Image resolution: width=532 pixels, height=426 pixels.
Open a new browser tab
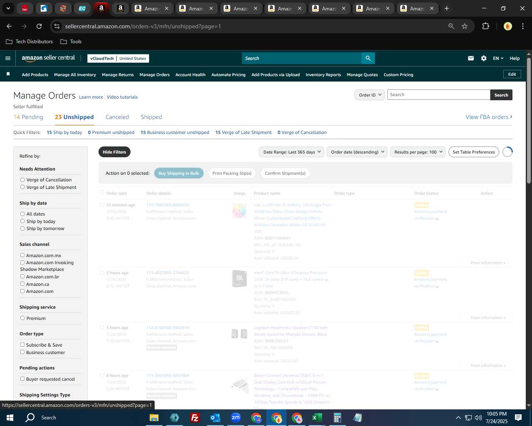click(x=447, y=8)
